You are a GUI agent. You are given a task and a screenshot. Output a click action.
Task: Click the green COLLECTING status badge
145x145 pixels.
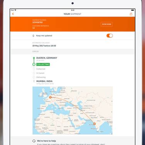pos(43,64)
